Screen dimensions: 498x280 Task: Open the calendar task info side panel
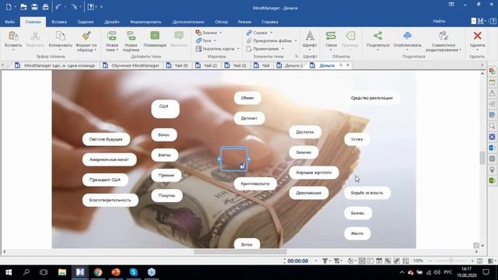coord(492,82)
